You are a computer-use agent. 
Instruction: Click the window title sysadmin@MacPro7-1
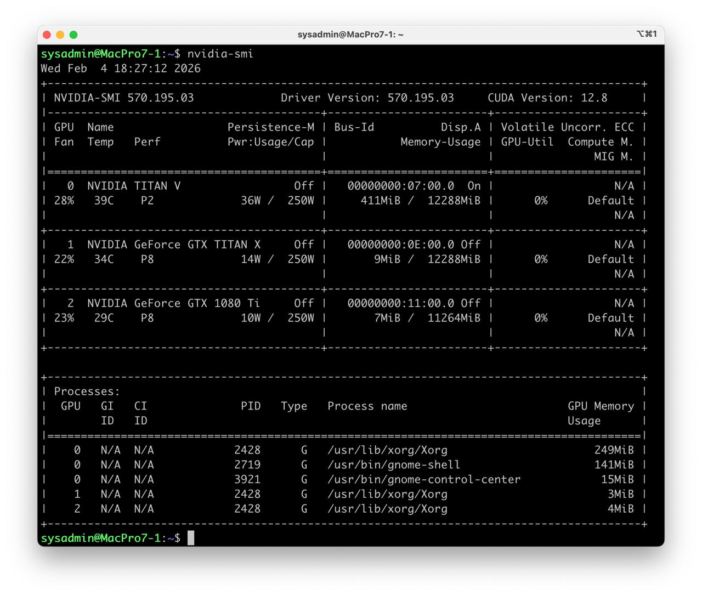click(350, 35)
